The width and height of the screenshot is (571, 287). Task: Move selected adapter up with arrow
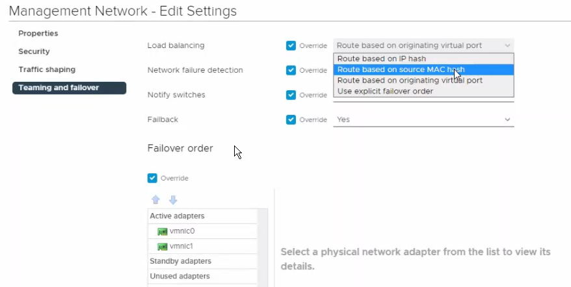point(156,200)
